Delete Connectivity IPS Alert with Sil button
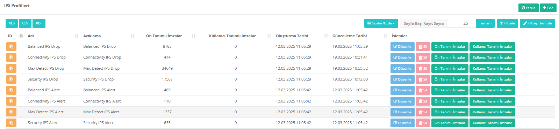This screenshot has width=559, height=129. [423, 101]
